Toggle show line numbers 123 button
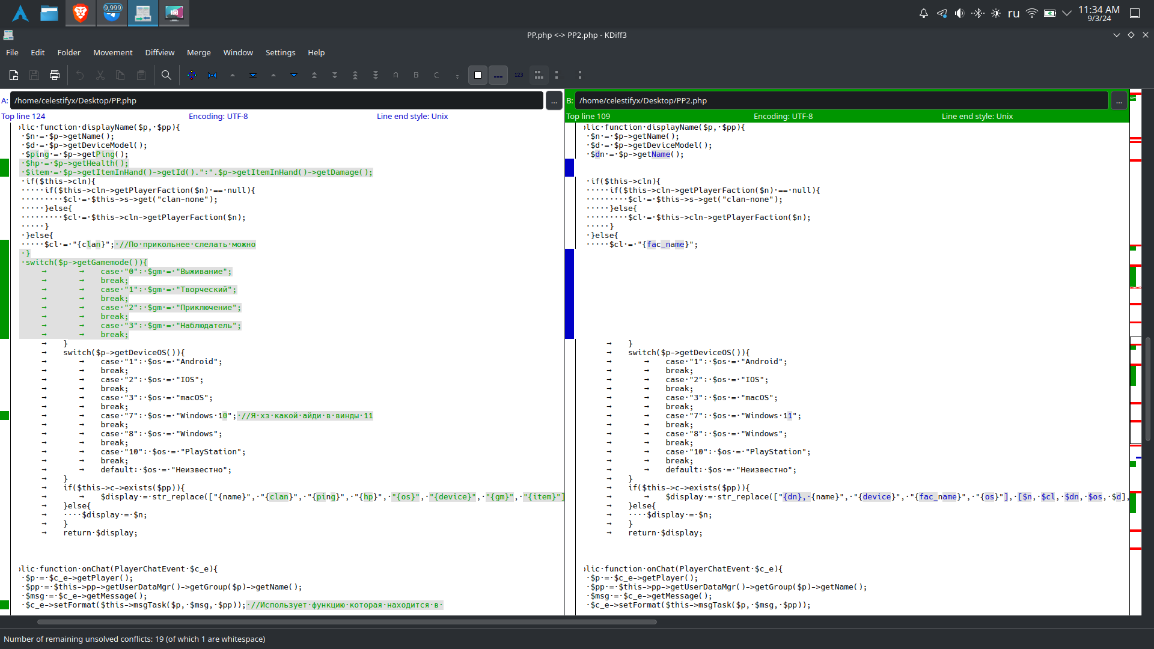The height and width of the screenshot is (649, 1154). [x=519, y=75]
